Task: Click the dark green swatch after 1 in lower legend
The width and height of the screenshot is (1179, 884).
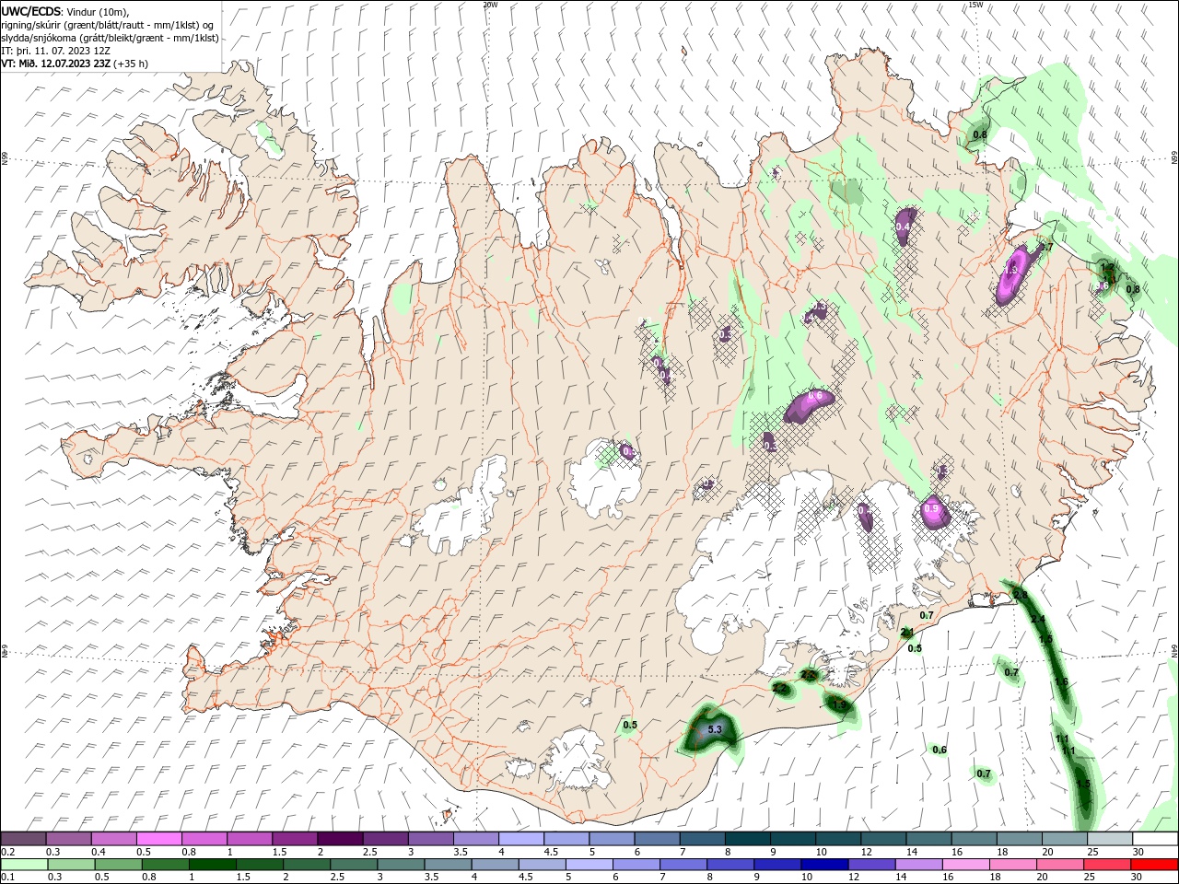Action: (212, 865)
